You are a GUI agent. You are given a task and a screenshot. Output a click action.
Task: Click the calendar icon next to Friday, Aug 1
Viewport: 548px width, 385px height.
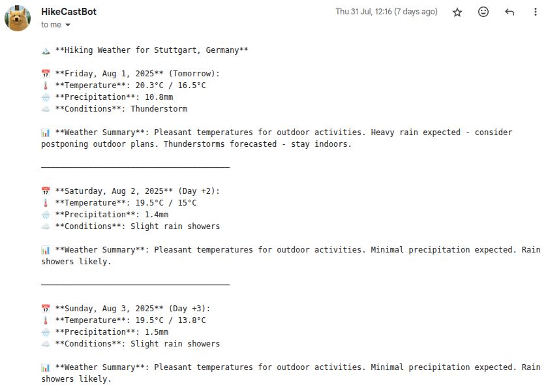(x=46, y=74)
